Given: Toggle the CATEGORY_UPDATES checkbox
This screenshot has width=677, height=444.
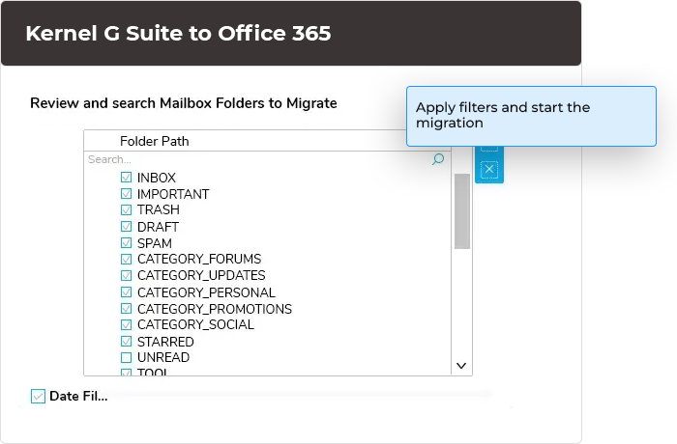Looking at the screenshot, I should pos(126,275).
